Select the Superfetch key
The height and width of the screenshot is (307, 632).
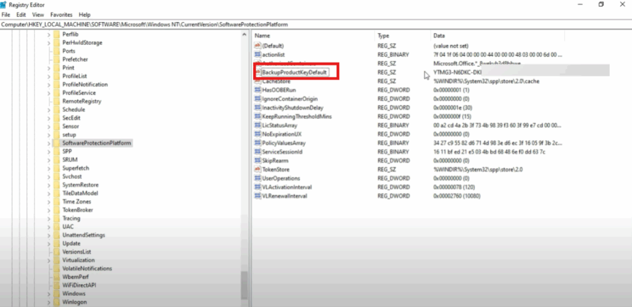(76, 168)
